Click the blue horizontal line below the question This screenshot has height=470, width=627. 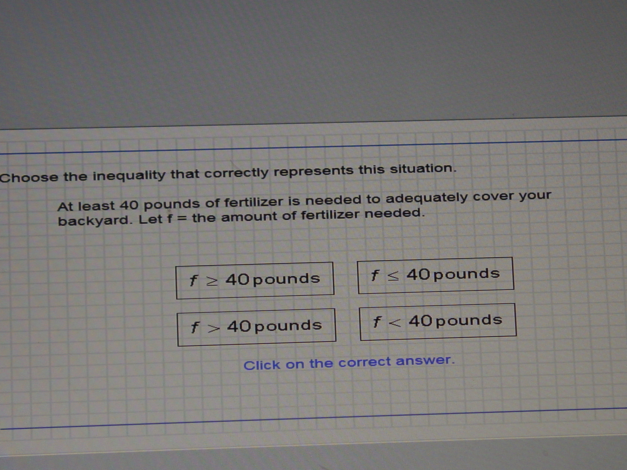[312, 419]
